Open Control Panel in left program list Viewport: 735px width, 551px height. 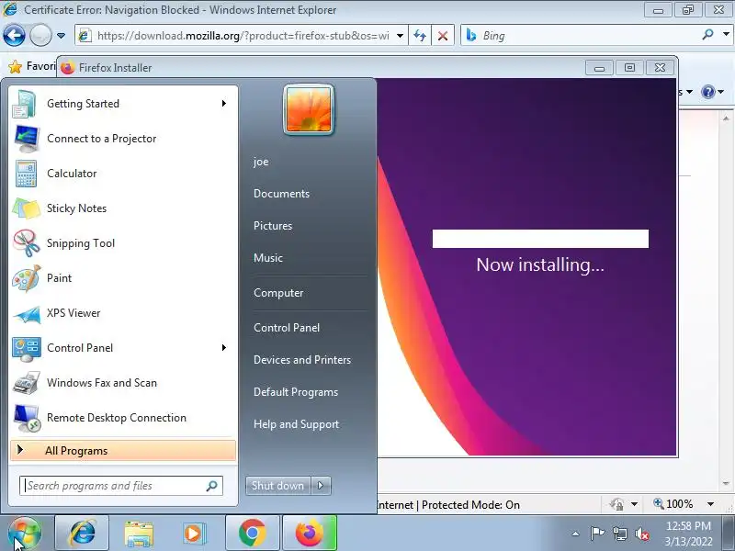(x=123, y=348)
